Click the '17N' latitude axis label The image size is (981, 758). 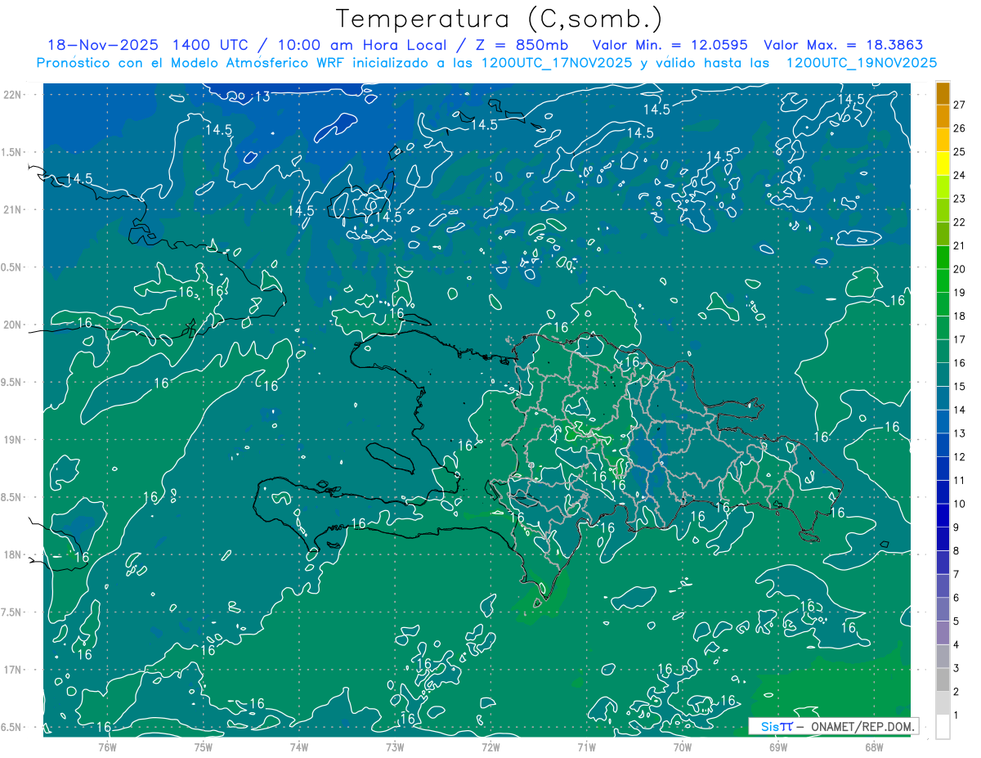pos(12,670)
